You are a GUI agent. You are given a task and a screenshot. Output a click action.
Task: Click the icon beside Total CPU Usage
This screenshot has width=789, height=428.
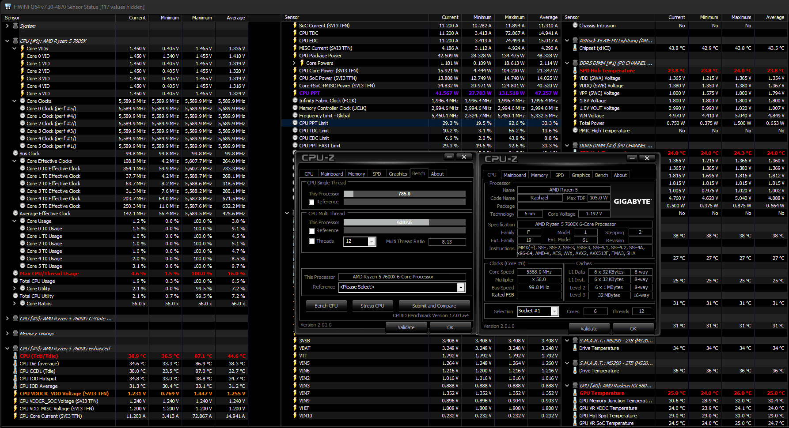15,281
